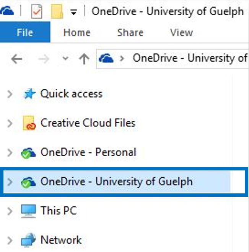The height and width of the screenshot is (252, 249).
Task: Switch to the View ribbon tab
Action: (x=181, y=33)
